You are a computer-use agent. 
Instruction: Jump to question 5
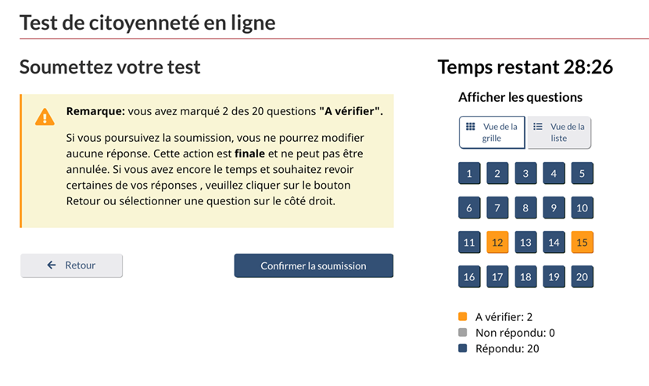pos(582,174)
